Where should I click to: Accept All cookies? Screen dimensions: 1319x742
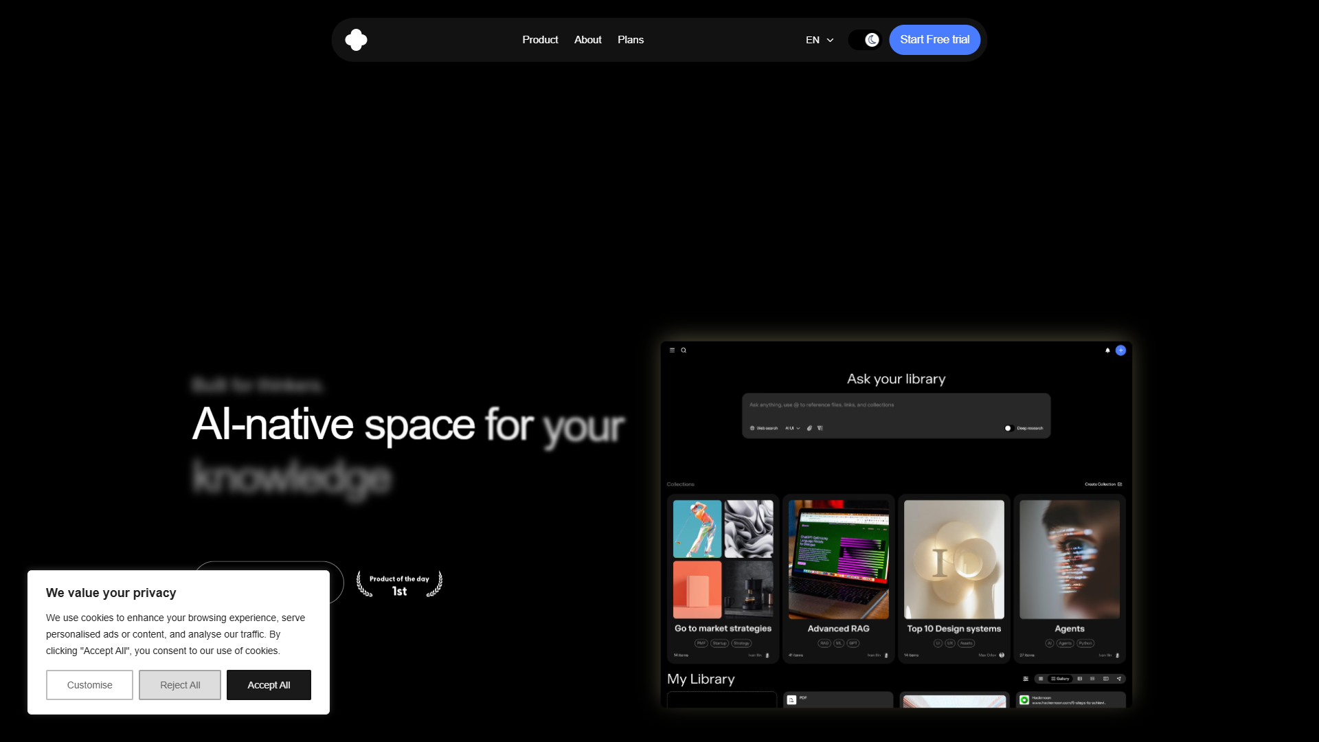(x=269, y=685)
